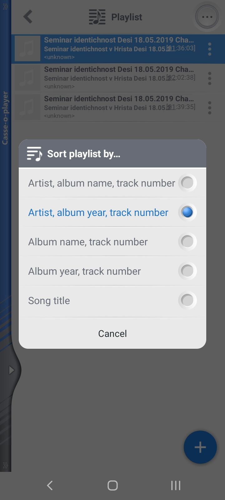Select the Album name, track number radio
The height and width of the screenshot is (500, 225).
(187, 242)
